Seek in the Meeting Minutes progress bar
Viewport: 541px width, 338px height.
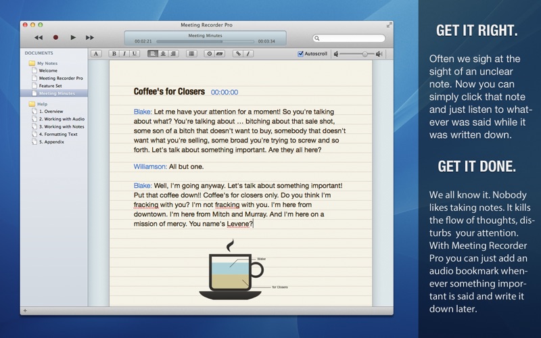tap(205, 41)
